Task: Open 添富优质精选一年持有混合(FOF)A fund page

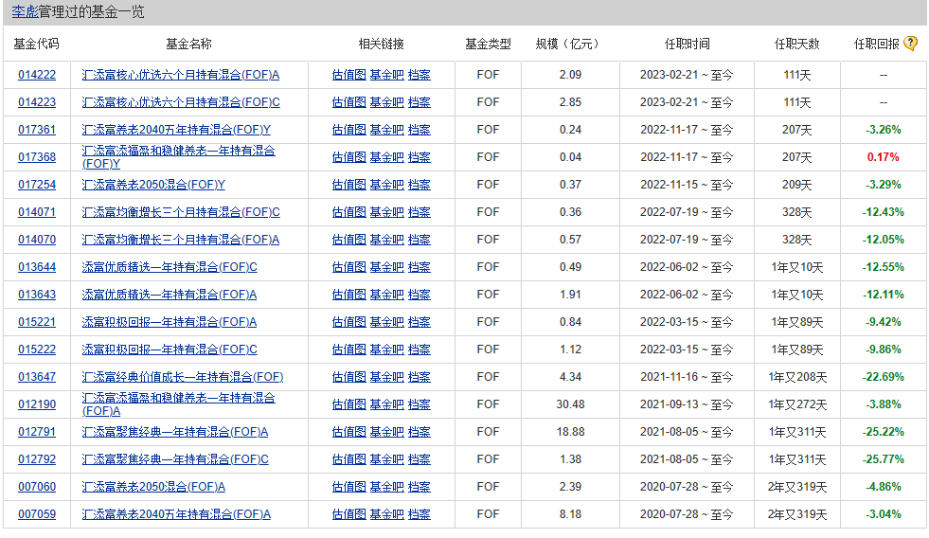Action: coord(170,295)
